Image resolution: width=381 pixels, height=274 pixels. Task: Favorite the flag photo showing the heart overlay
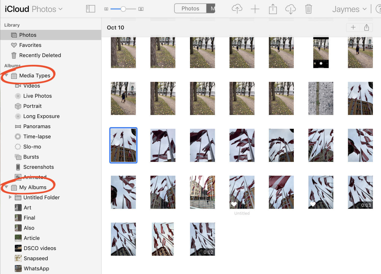pyautogui.click(x=313, y=204)
